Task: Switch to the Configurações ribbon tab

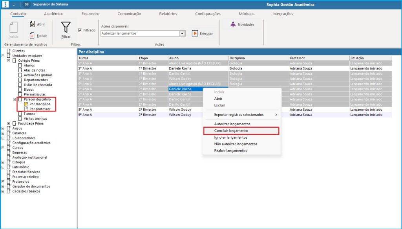Action: click(x=208, y=14)
